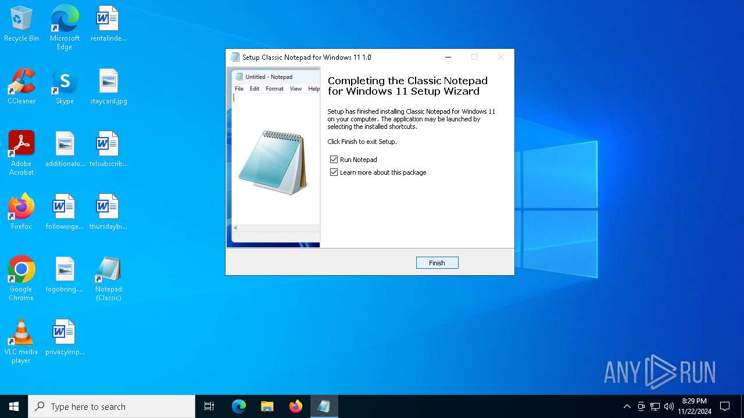The image size is (744, 418).
Task: Open the volume control tray icon
Action: pyautogui.click(x=669, y=406)
